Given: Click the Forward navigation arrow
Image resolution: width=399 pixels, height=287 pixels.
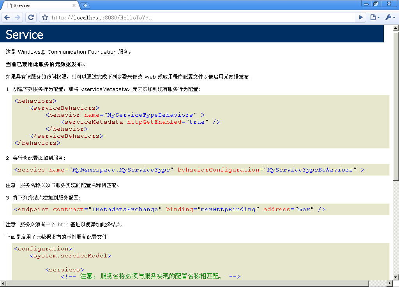Looking at the screenshot, I should 18,17.
